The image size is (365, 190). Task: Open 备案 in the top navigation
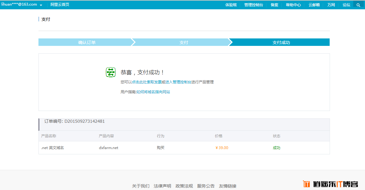point(274,5)
